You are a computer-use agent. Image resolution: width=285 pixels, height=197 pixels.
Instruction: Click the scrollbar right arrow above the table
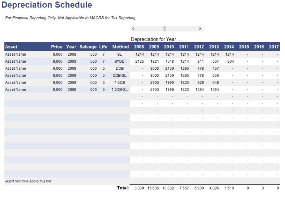(200, 29)
